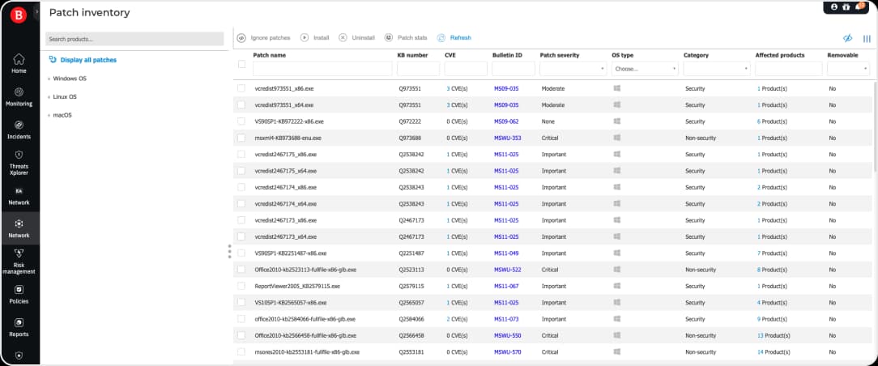
Task: Click the shield icon below Reports
Action: point(19,355)
